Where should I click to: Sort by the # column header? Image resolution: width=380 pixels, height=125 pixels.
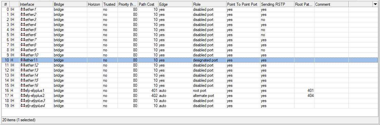pos(5,4)
